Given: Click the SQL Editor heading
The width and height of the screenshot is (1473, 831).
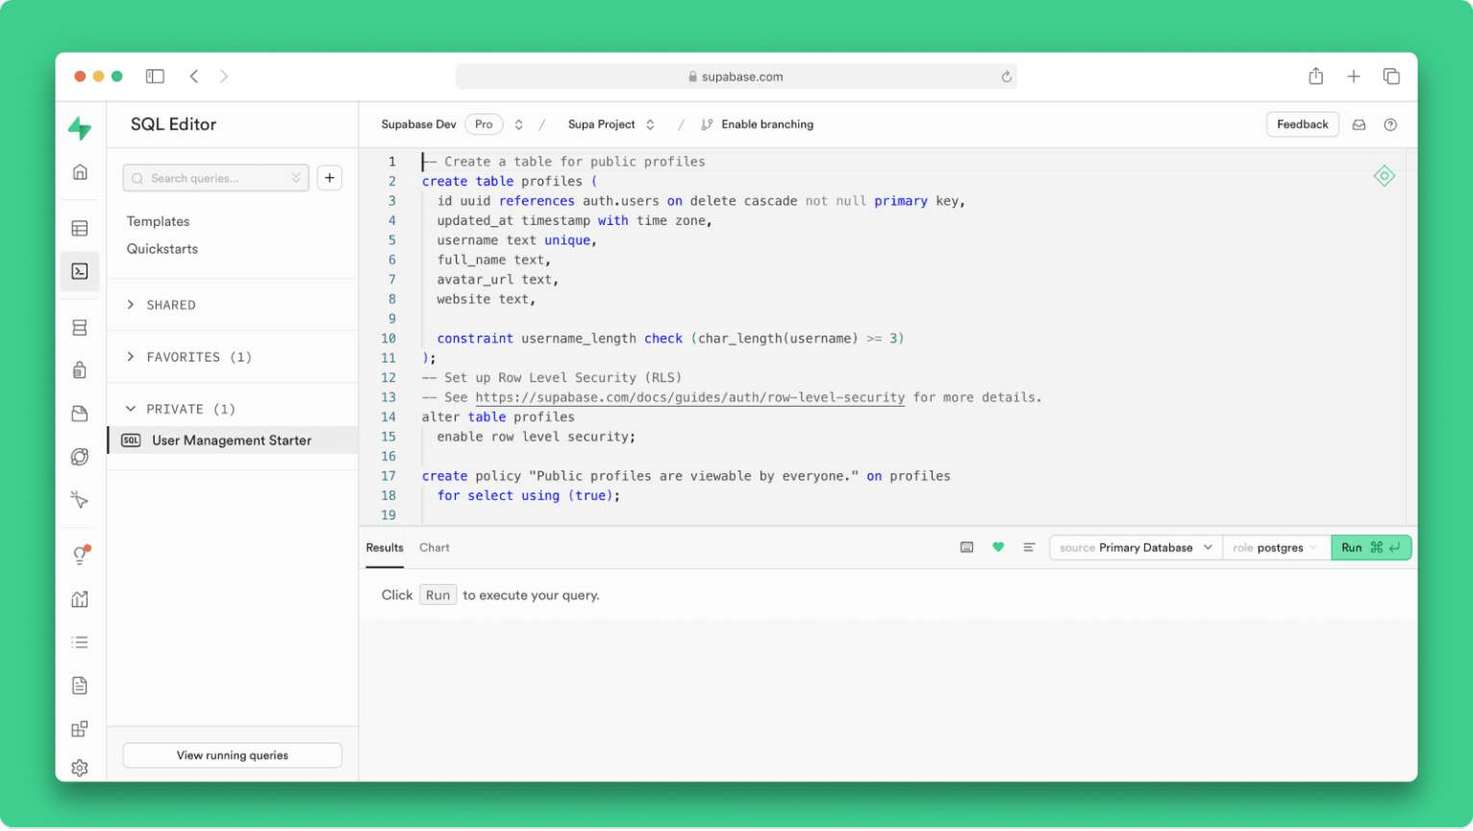Looking at the screenshot, I should point(174,124).
